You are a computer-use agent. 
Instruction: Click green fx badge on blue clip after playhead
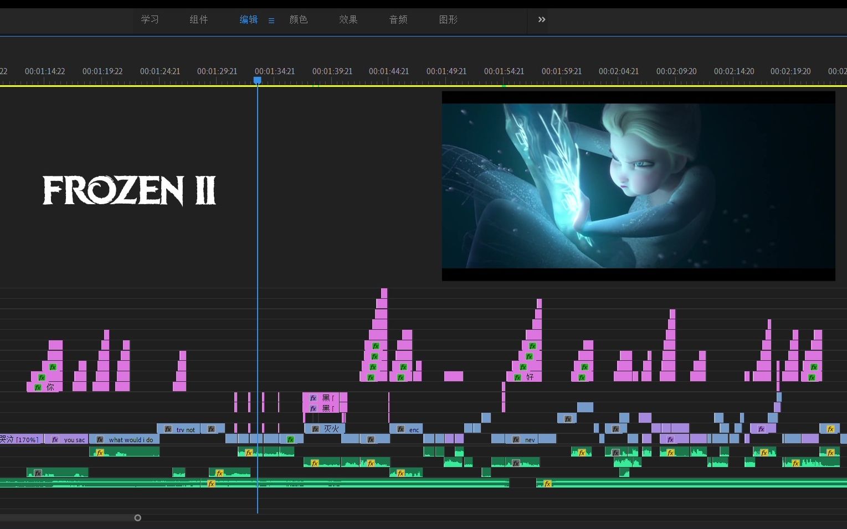click(290, 440)
